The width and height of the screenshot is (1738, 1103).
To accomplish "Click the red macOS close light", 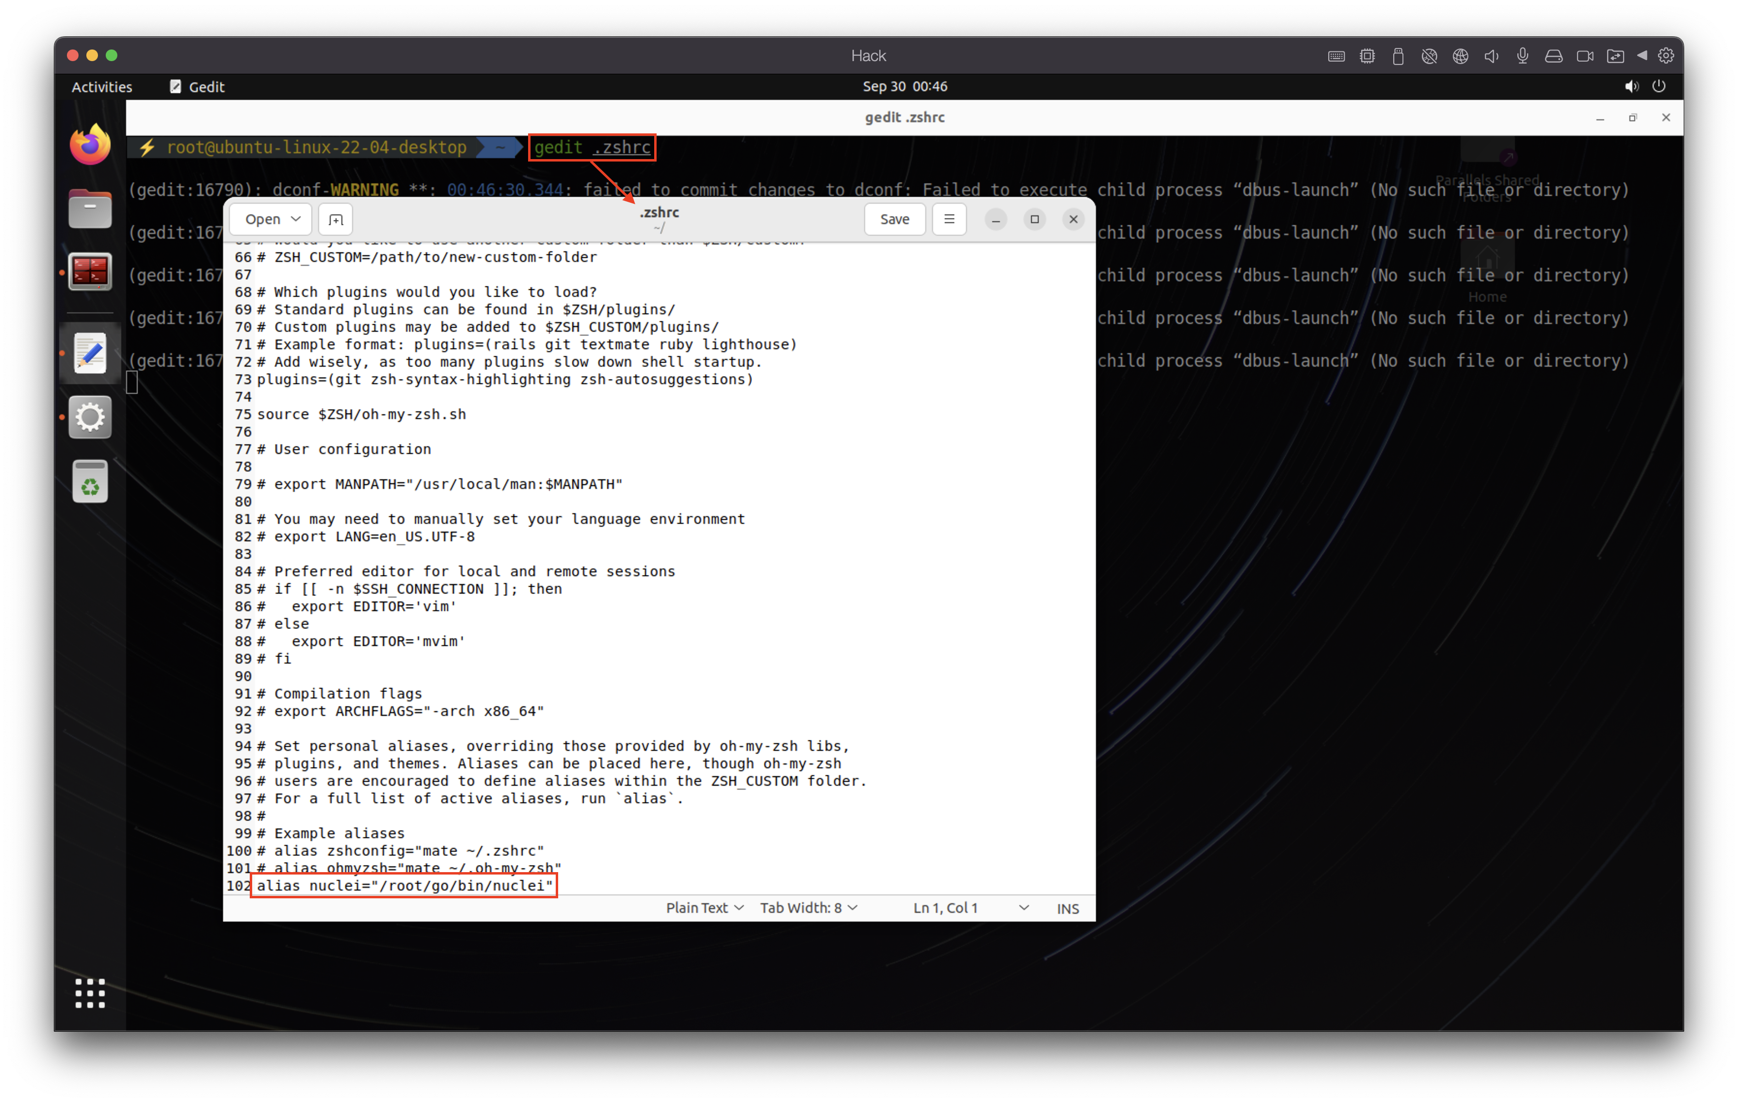I will coord(72,56).
